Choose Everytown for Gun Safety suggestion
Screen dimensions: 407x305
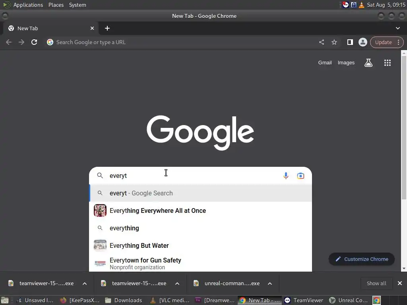point(200,263)
